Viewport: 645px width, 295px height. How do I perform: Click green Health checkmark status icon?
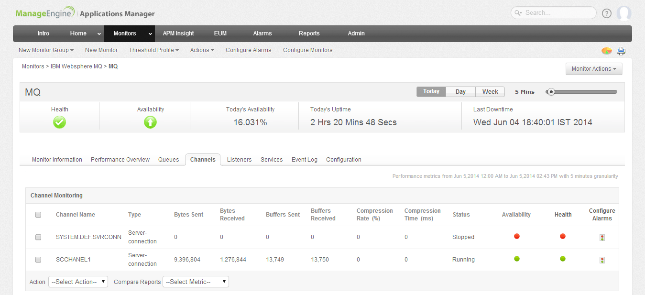[60, 122]
